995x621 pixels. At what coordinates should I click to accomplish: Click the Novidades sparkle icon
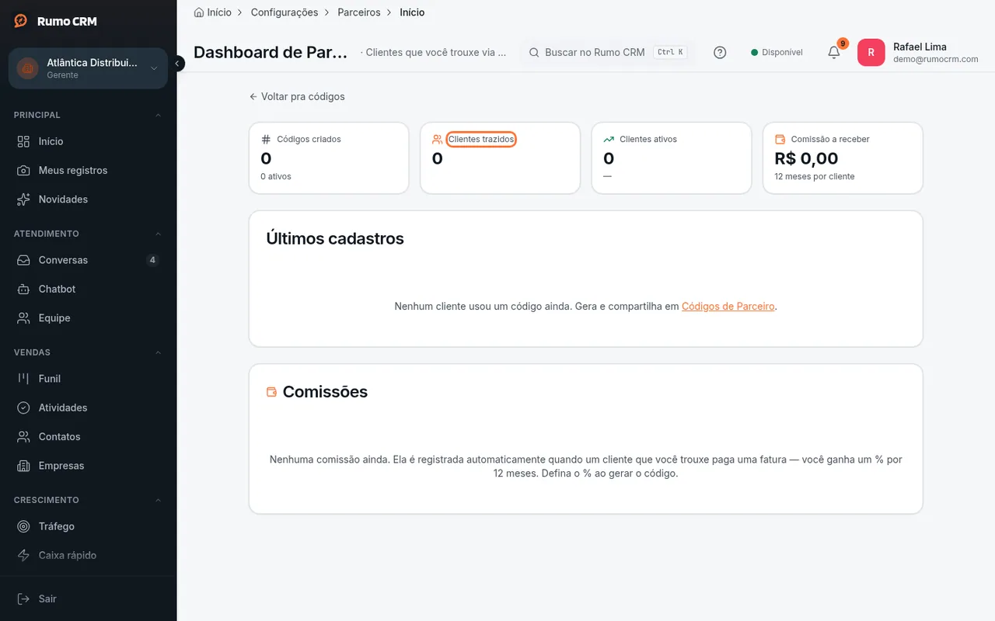click(24, 199)
